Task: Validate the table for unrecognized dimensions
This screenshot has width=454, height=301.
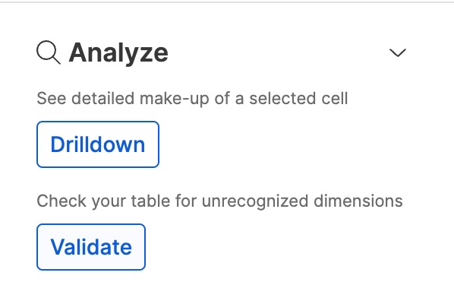Action: click(91, 247)
